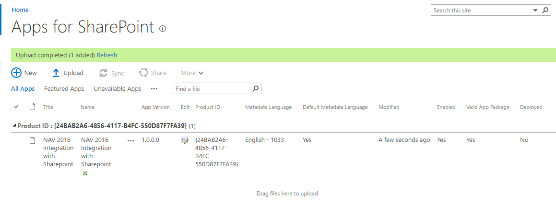Sort by the Modified column header
556x205 pixels.
[389, 107]
